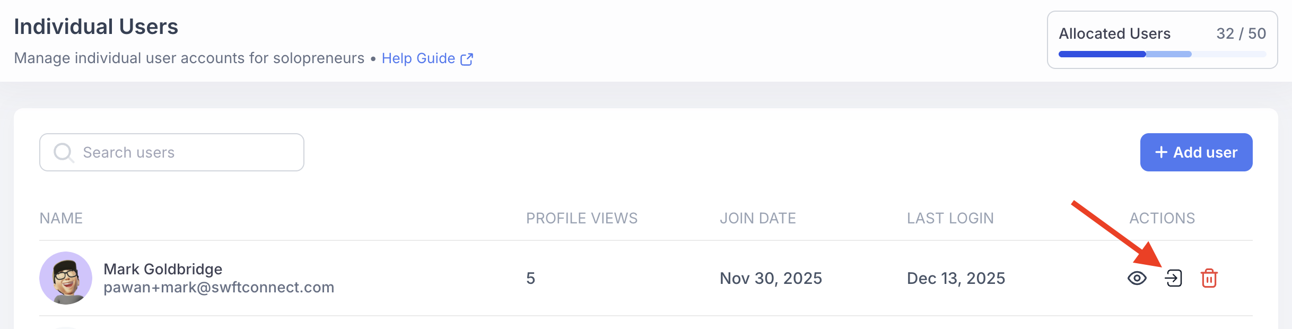Delete Mark Goldbridge using the trash icon
Screen dimensions: 1292x329
[1209, 278]
